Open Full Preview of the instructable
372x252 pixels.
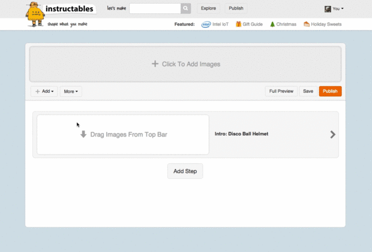[x=281, y=91]
